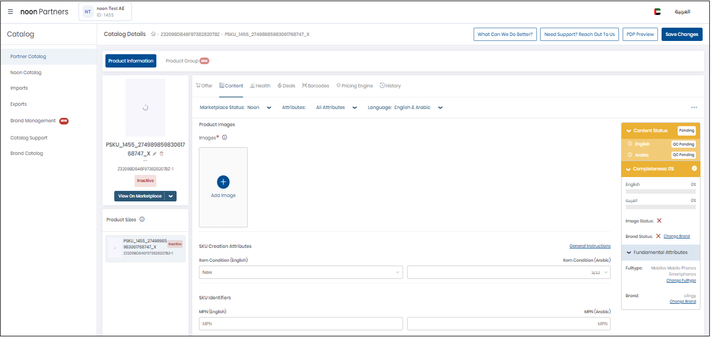Click the home icon in the breadcrumb
711x338 pixels.
tap(153, 34)
